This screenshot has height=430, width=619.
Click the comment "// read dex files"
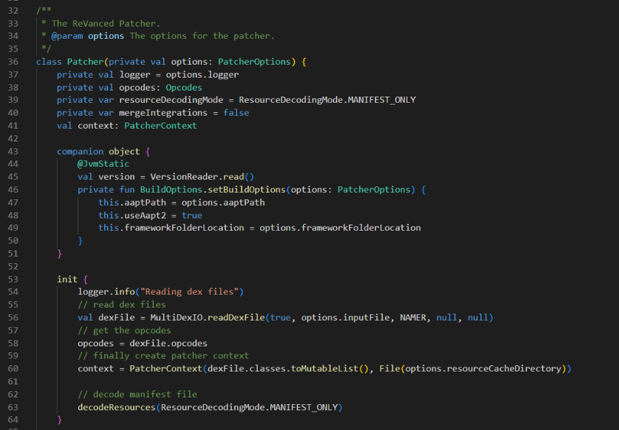pos(121,304)
